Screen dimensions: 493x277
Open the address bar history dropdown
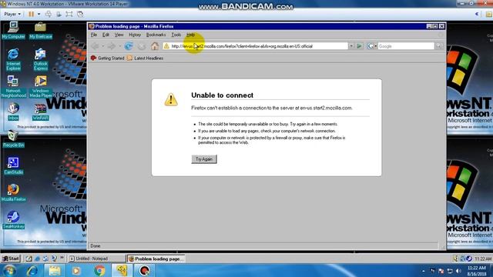click(x=351, y=46)
